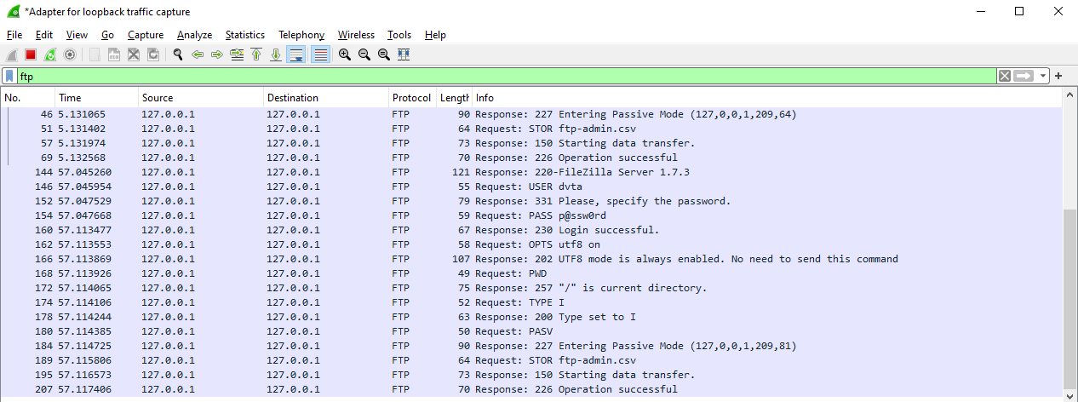
Task: Click the packet list vertical scrollbar
Action: 1070,298
